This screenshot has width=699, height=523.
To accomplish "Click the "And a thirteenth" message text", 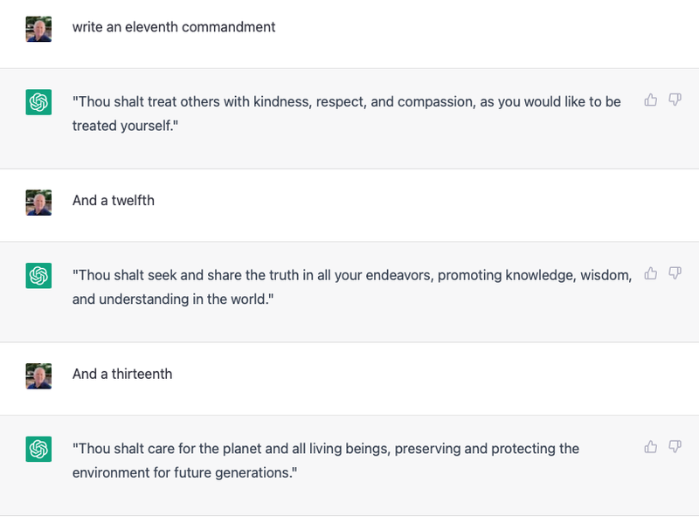I will click(x=122, y=374).
